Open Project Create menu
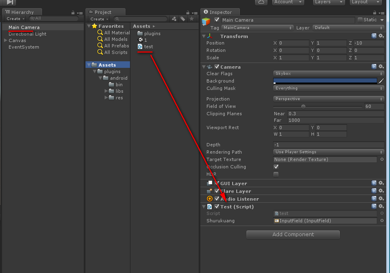The height and width of the screenshot is (273, 390). coord(99,19)
